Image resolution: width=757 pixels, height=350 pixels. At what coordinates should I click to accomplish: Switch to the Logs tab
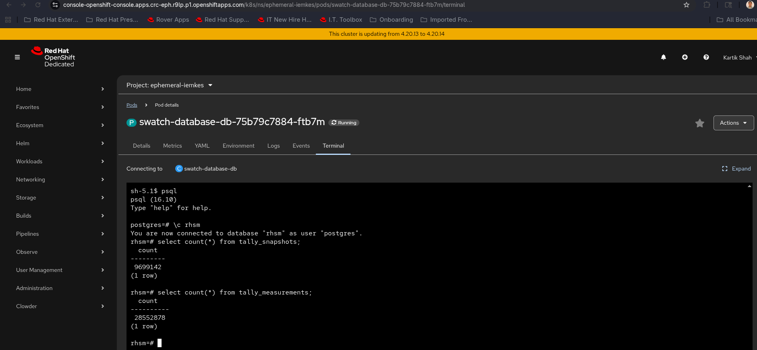[x=274, y=146]
